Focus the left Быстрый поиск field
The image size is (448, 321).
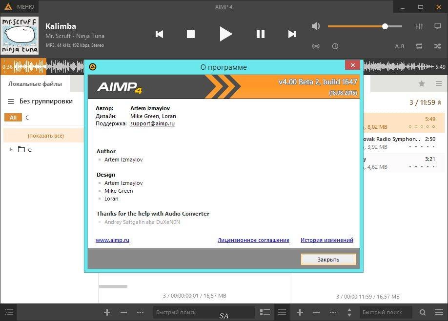coord(204,312)
